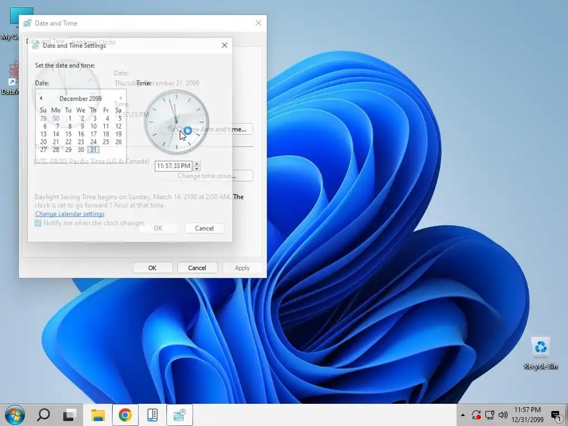Close the Date and Time window
This screenshot has height=426, width=568.
coord(258,23)
